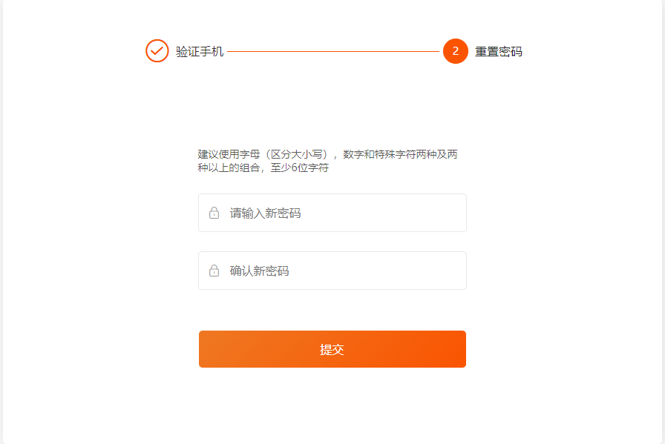665x444 pixels.
Task: Select the orange step 2 circle
Action: click(x=456, y=51)
